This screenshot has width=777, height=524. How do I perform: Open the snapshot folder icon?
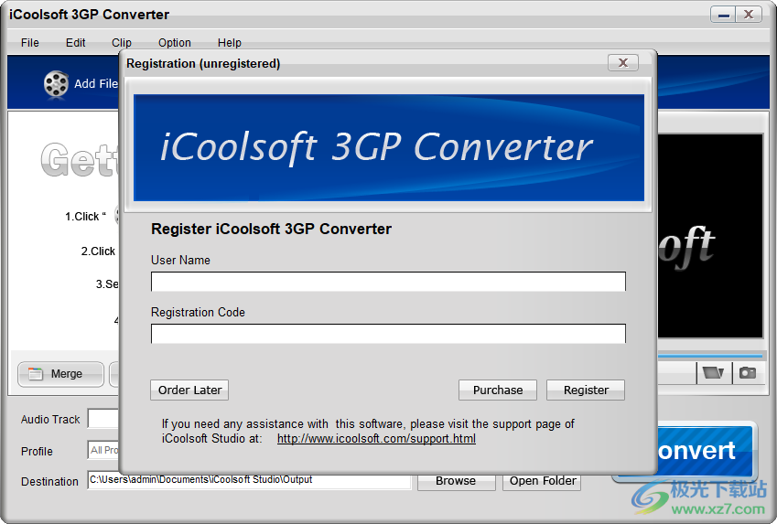713,372
